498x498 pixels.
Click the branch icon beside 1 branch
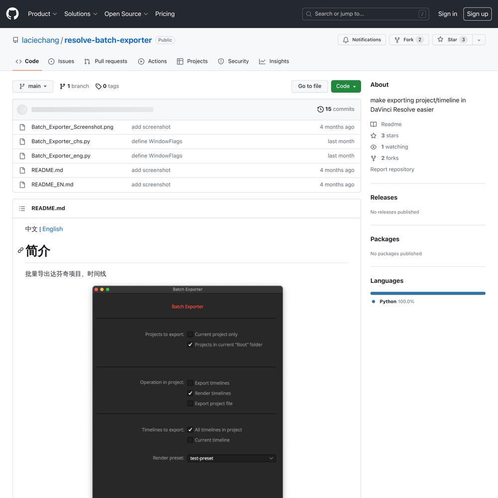pos(62,86)
